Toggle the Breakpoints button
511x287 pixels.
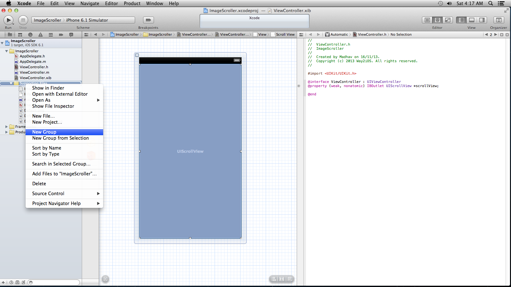coord(148,20)
